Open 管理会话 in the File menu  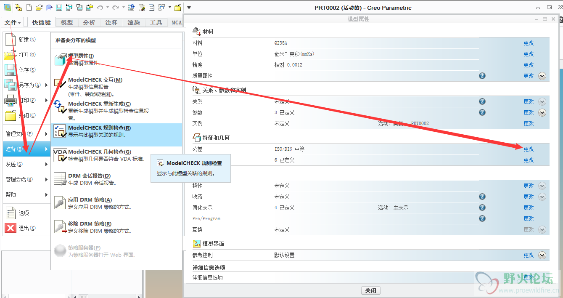[26, 179]
